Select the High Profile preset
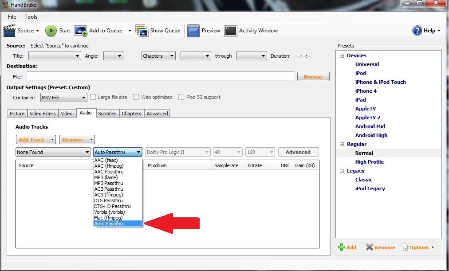The height and width of the screenshot is (271, 449). (370, 162)
